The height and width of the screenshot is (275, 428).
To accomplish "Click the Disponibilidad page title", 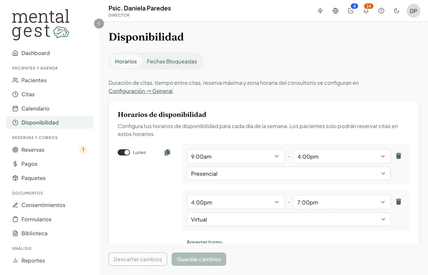I will pyautogui.click(x=146, y=37).
